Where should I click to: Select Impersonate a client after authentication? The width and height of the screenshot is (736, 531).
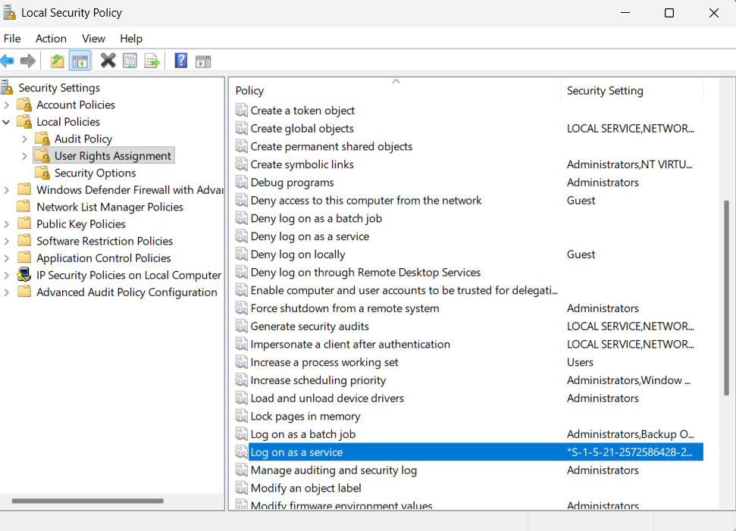point(350,345)
